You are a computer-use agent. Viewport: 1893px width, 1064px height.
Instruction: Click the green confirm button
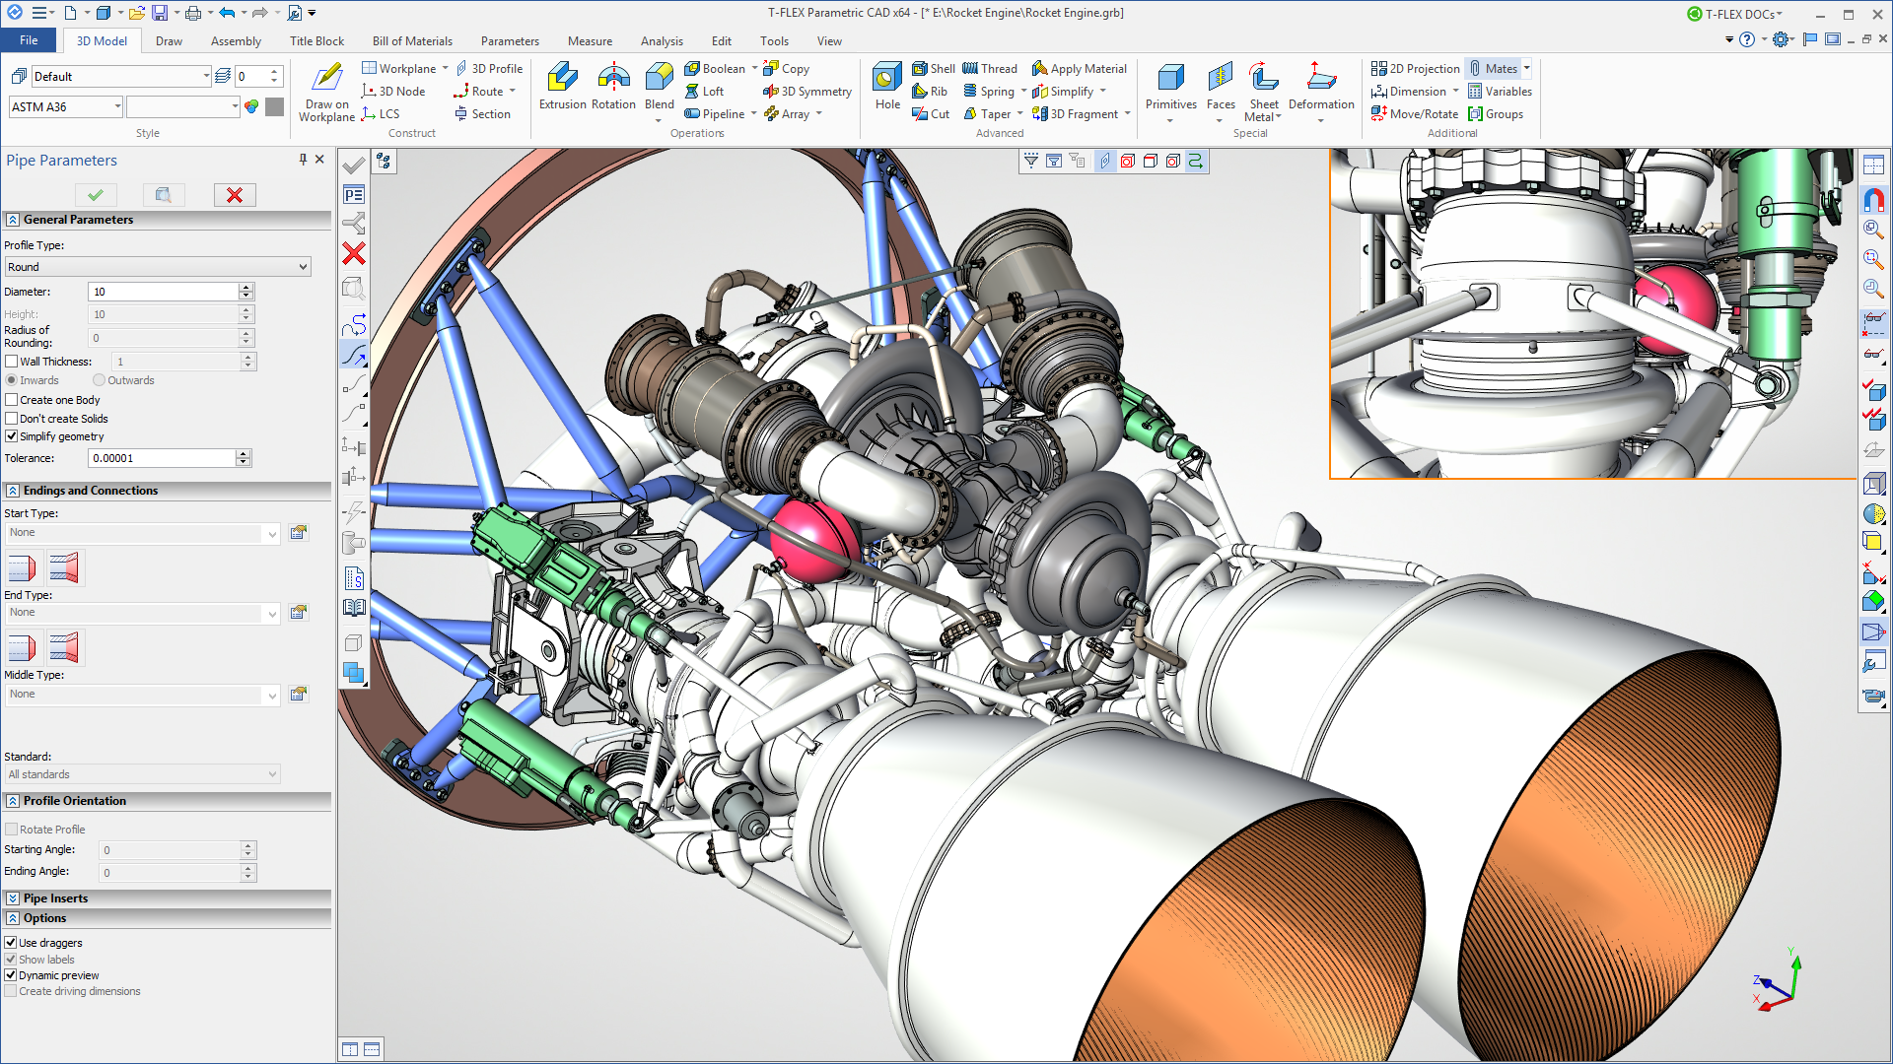click(x=94, y=195)
